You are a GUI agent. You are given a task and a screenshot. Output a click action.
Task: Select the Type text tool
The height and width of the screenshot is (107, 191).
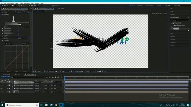24,6
